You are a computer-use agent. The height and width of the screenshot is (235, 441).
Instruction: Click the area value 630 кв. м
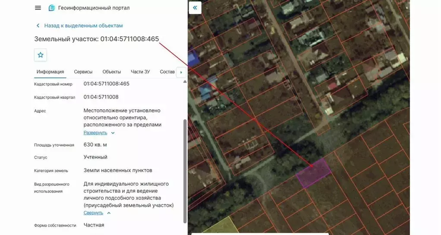[95, 145]
